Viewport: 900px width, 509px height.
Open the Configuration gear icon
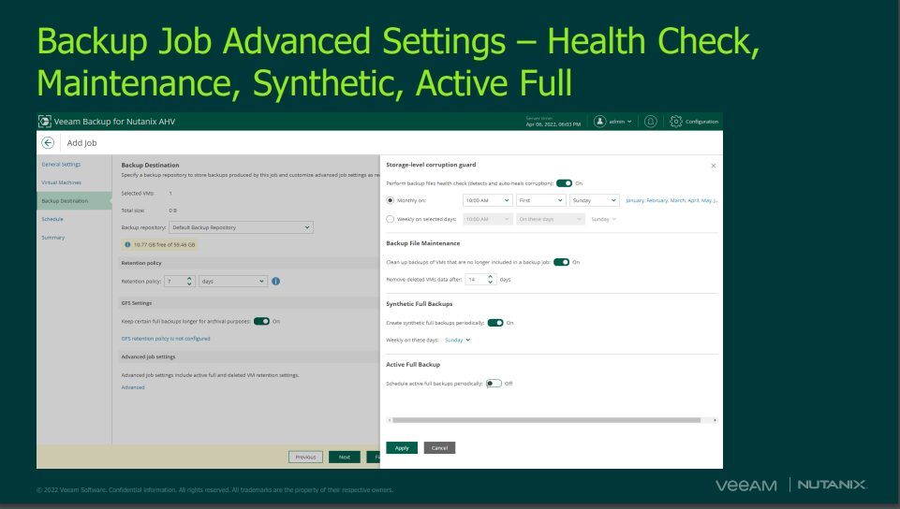[x=676, y=122]
